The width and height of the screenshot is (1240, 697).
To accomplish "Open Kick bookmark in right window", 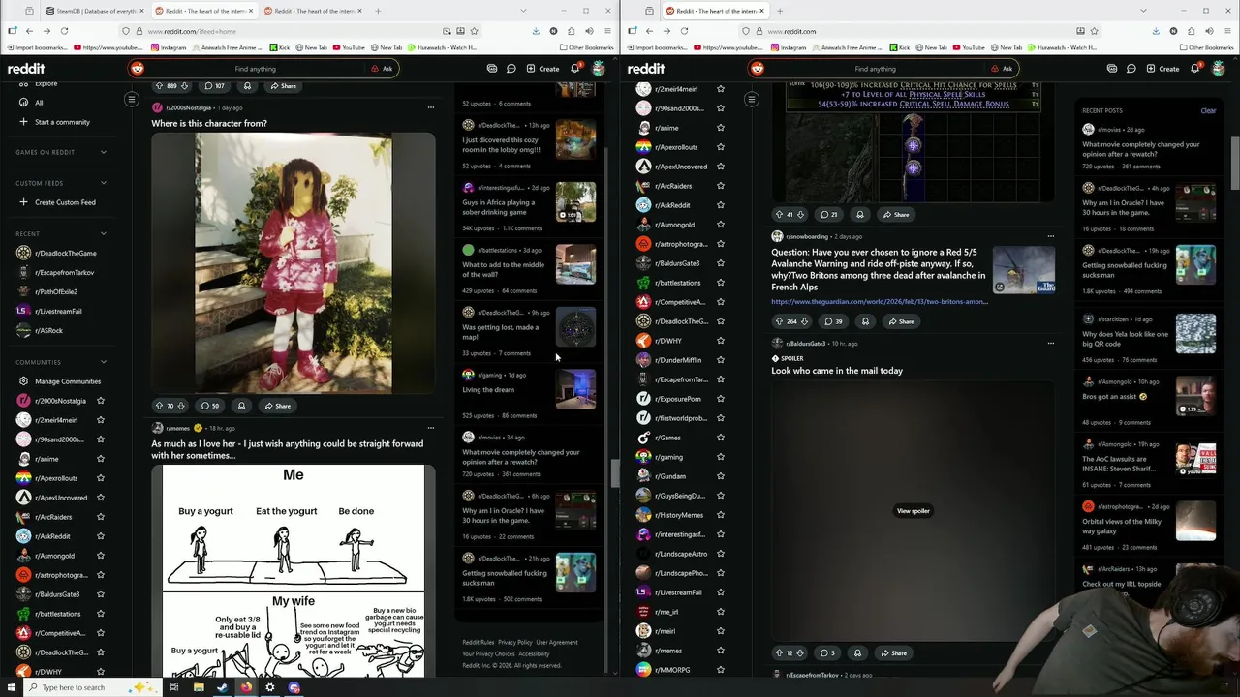I will point(900,47).
